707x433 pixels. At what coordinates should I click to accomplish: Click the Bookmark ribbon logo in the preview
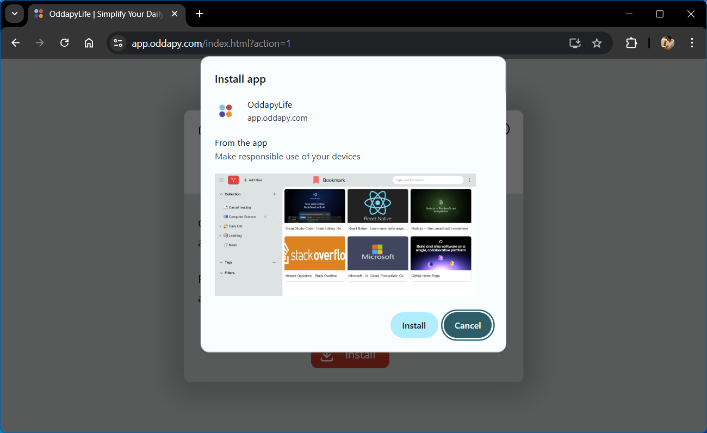tap(317, 180)
